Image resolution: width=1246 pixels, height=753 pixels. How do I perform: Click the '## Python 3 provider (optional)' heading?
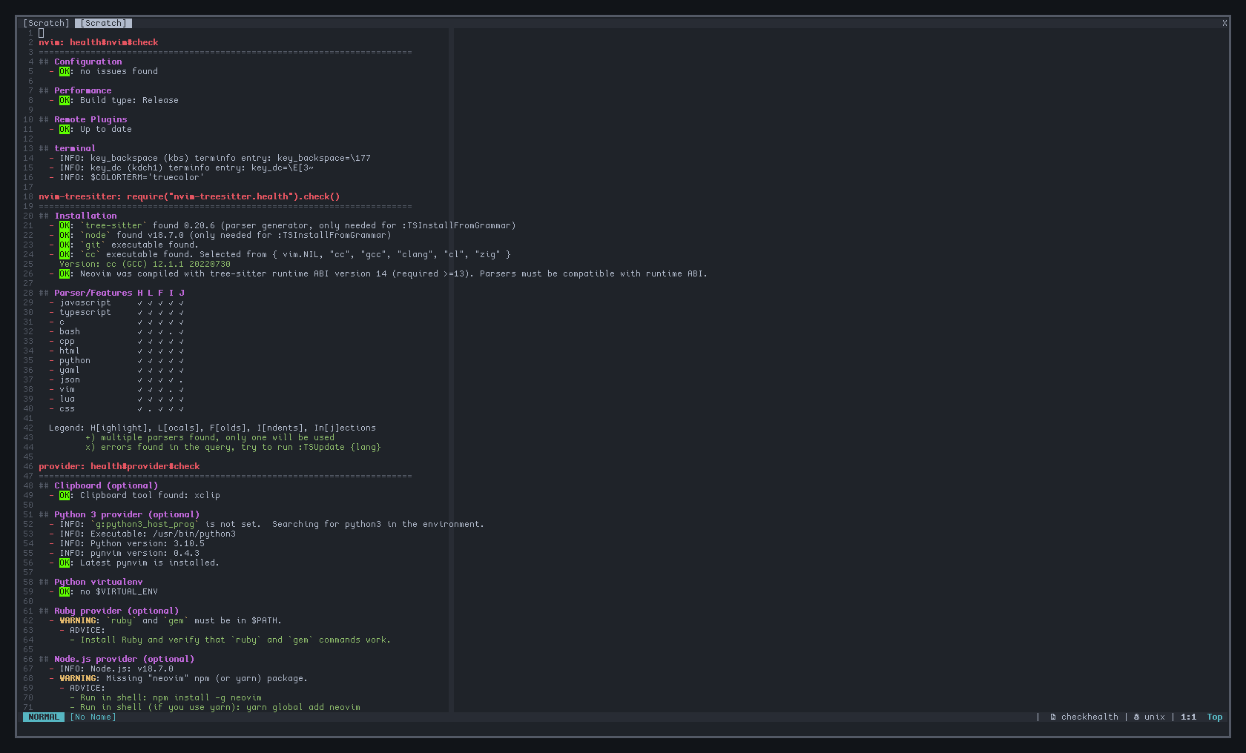(x=119, y=514)
